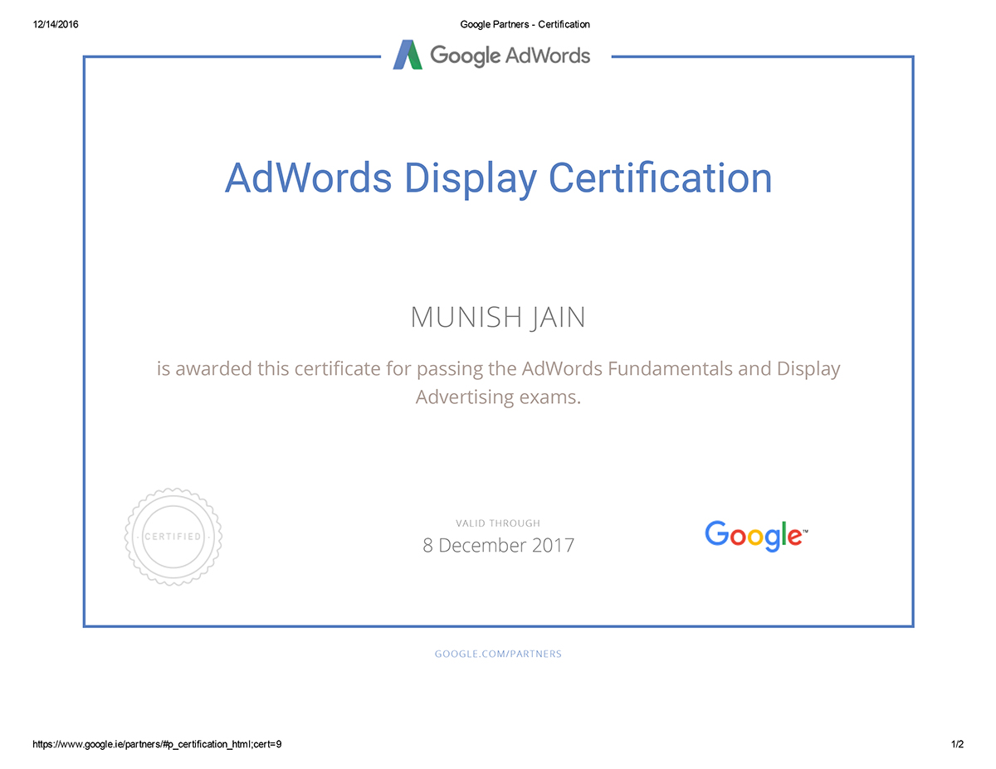Screen dimensions: 996x769
Task: Click the page header 'Google Partners - Certification'
Action: [x=525, y=25]
